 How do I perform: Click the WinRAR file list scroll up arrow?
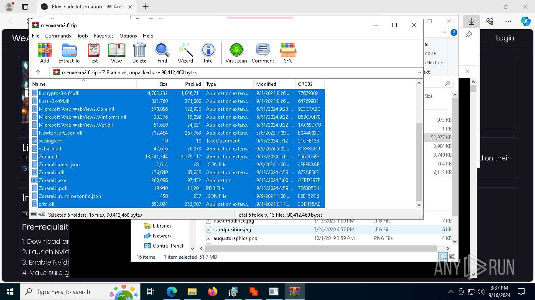pos(419,83)
